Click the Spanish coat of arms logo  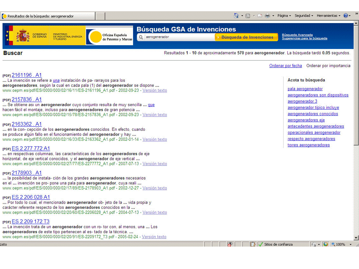[x=23, y=36]
